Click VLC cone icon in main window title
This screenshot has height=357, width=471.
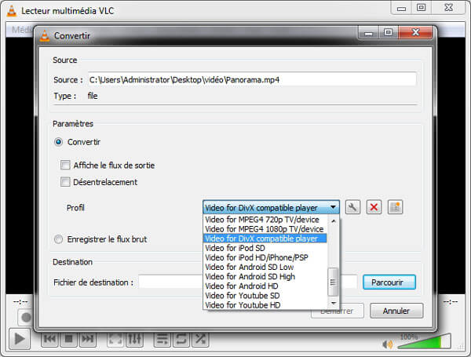[x=12, y=11]
